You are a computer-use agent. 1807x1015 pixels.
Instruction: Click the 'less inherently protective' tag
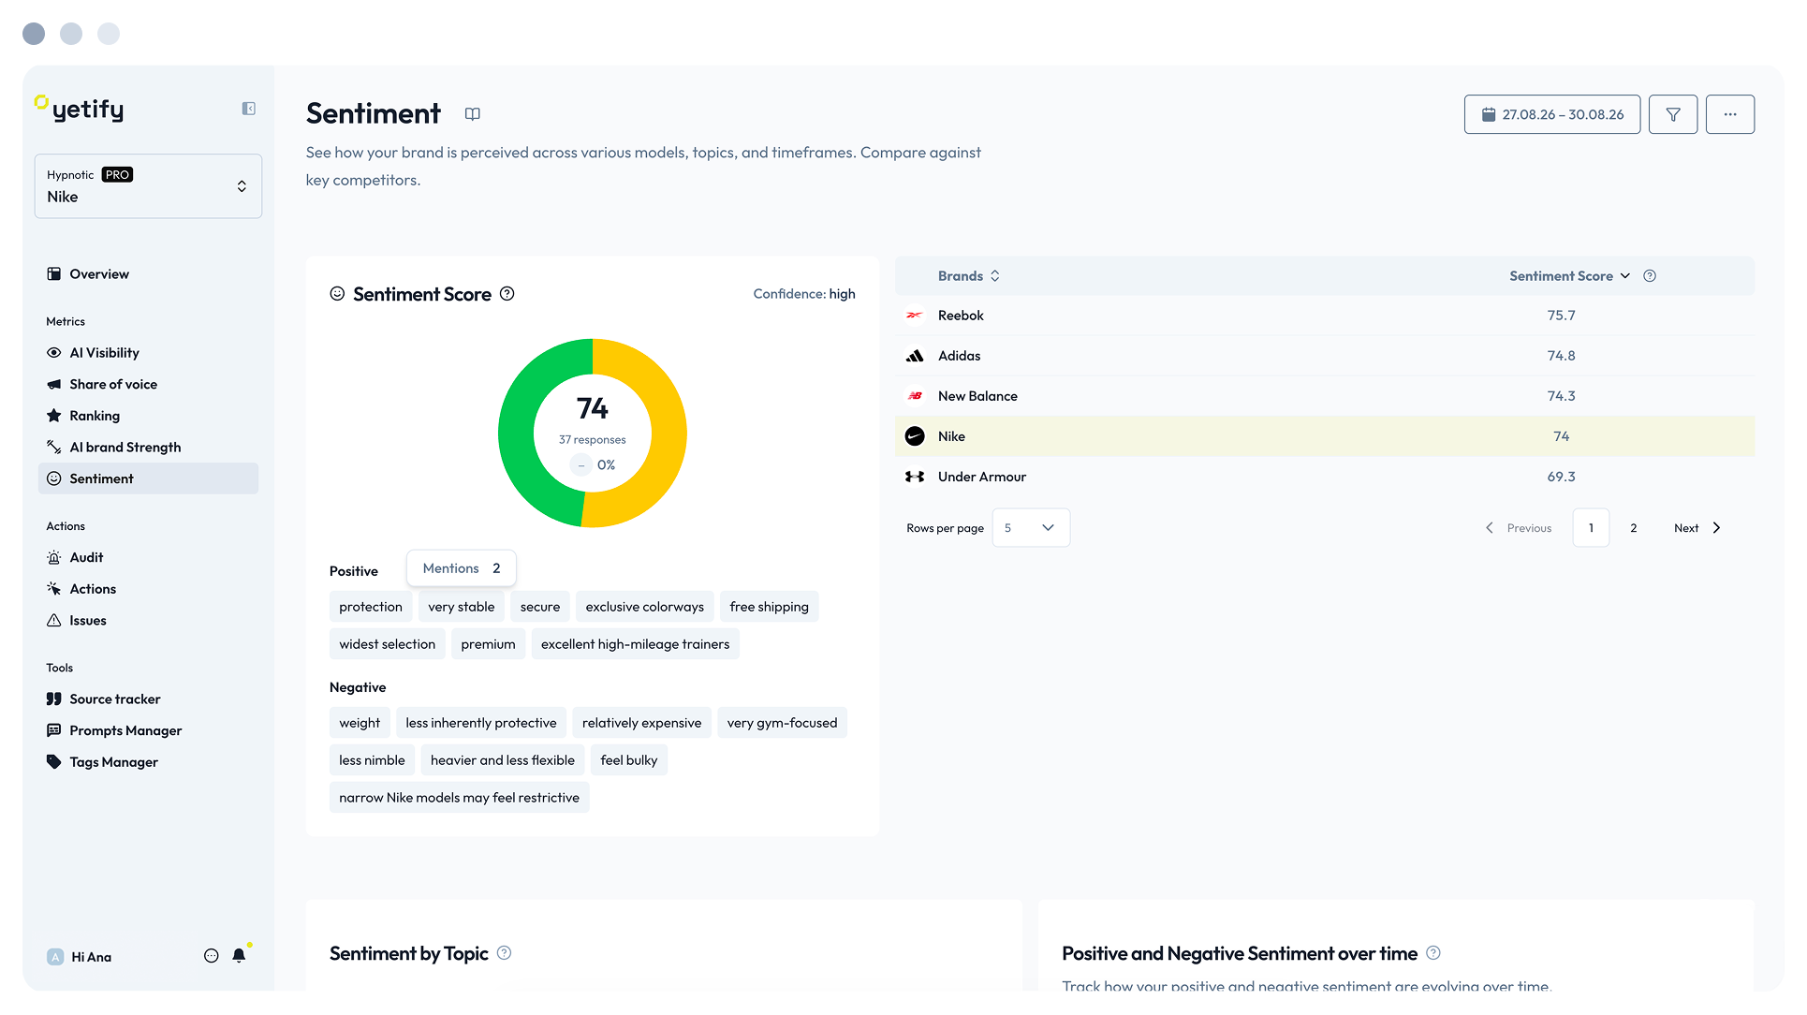point(481,723)
